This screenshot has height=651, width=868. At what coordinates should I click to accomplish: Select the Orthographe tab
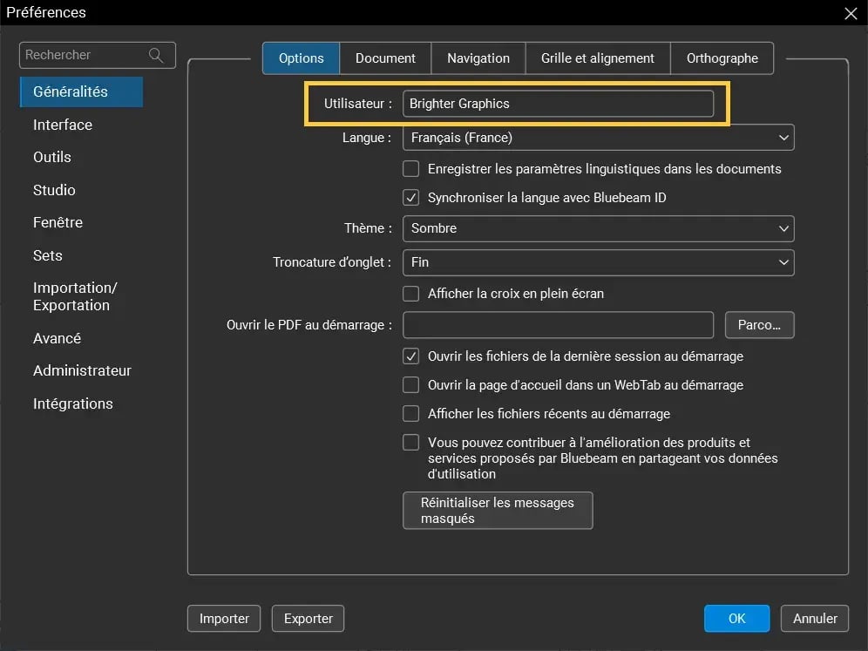722,58
